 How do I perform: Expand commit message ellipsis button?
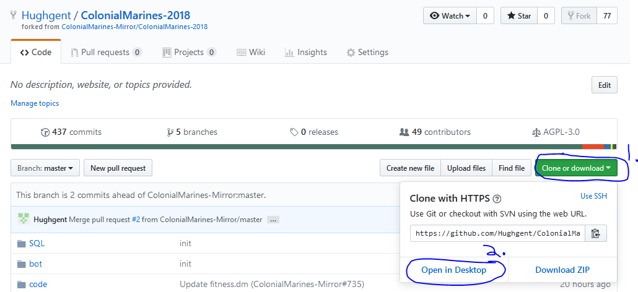click(x=273, y=220)
